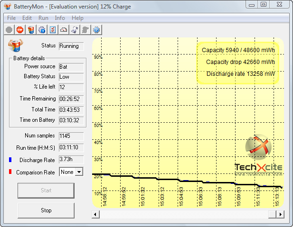Click the 20% axis label on the chart
293x227 pixels.
(98, 177)
